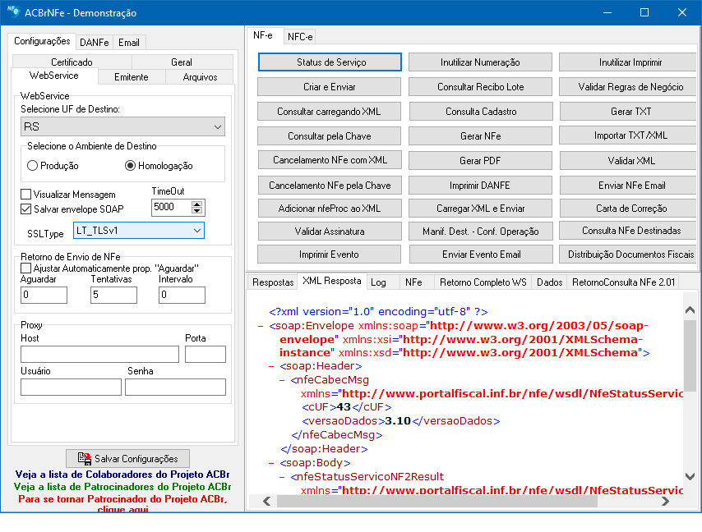Click Consultar pela Chave button
The width and height of the screenshot is (702, 532).
pyautogui.click(x=329, y=136)
